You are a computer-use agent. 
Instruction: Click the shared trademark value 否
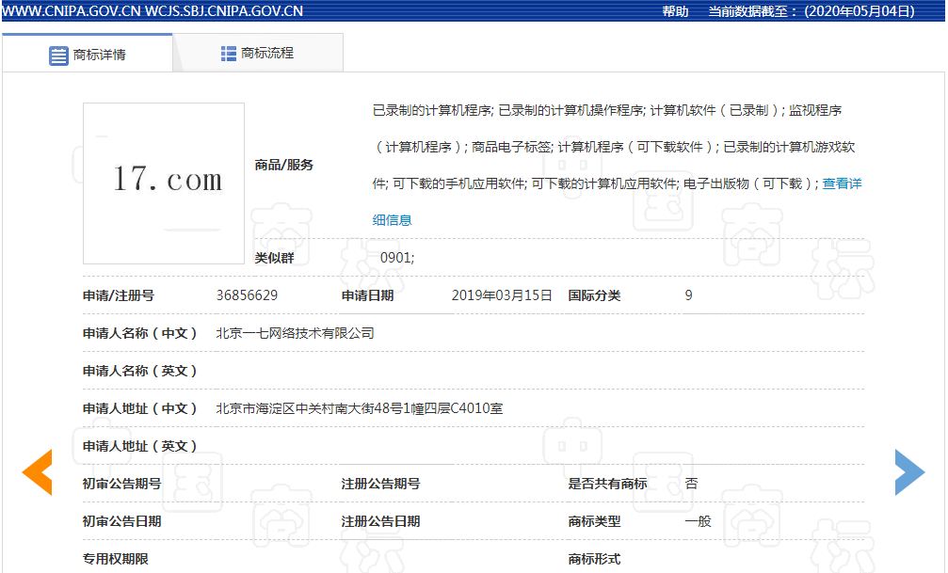pyautogui.click(x=691, y=484)
